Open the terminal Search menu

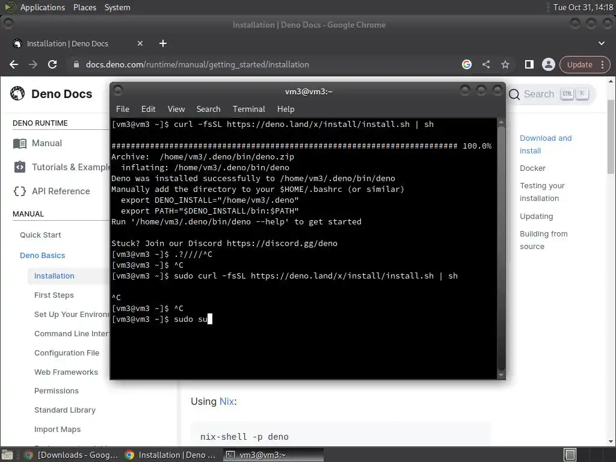click(208, 109)
